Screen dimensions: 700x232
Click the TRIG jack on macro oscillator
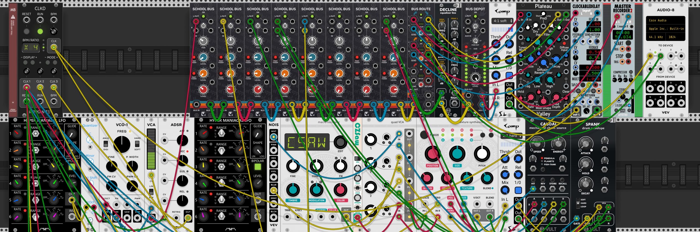287,217
